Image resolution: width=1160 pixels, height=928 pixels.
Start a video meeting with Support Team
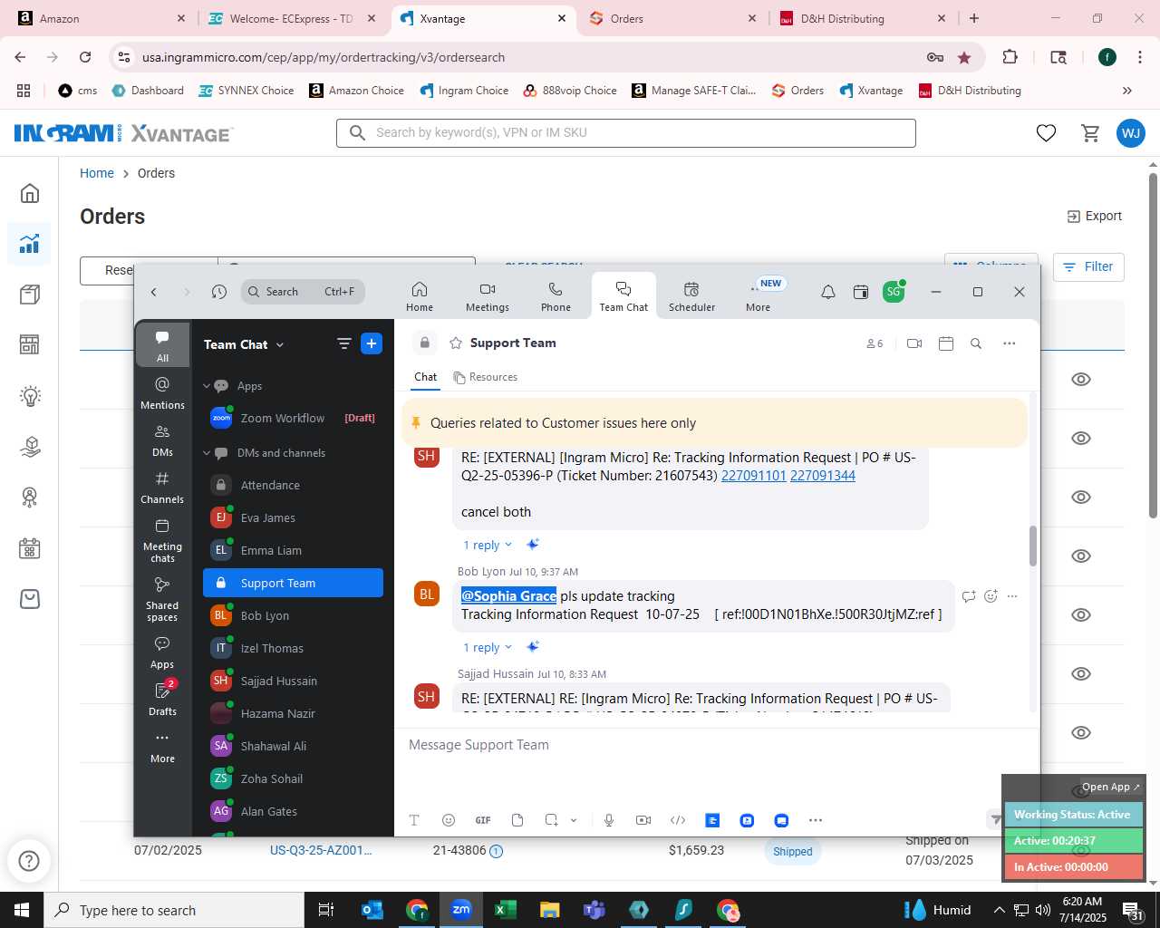914,343
